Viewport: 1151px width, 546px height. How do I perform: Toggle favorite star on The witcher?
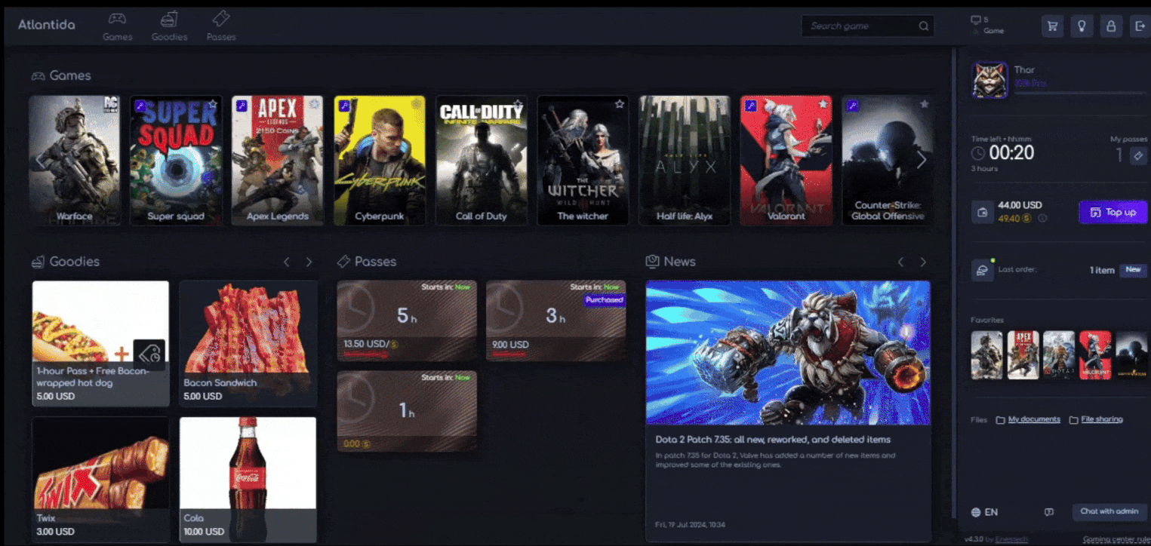(620, 104)
